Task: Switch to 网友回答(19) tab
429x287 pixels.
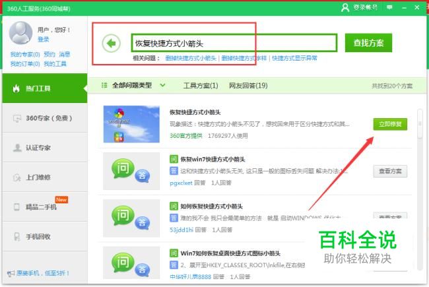Action: [x=248, y=86]
